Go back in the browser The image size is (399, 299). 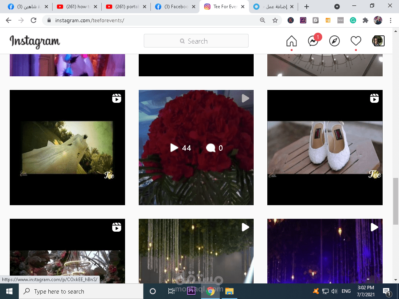click(x=9, y=20)
